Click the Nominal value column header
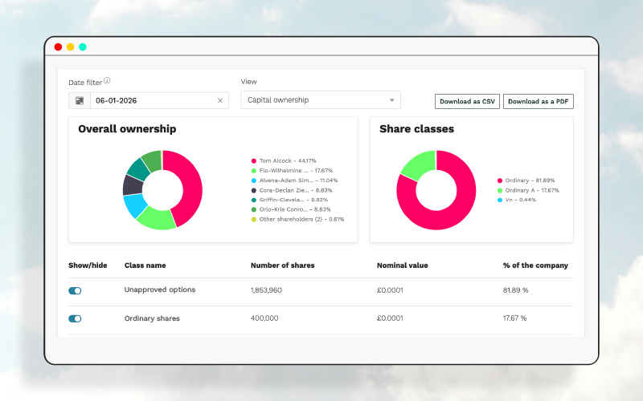Screen dimensions: 643x401 click(403, 265)
